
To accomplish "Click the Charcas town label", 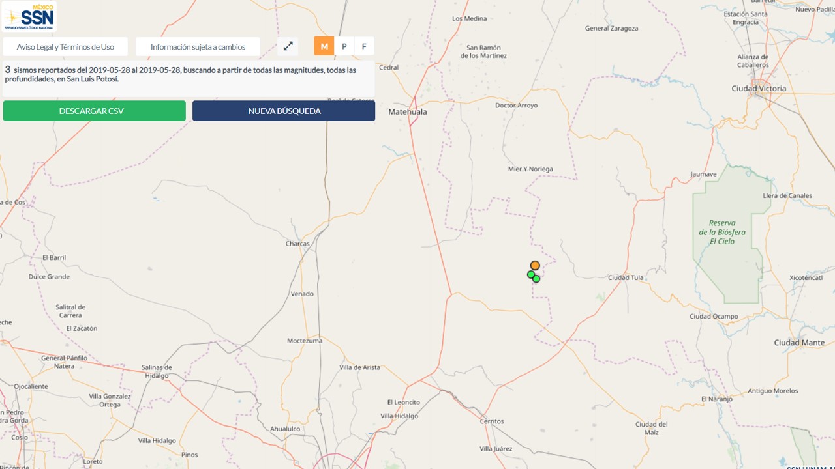I will [x=297, y=244].
